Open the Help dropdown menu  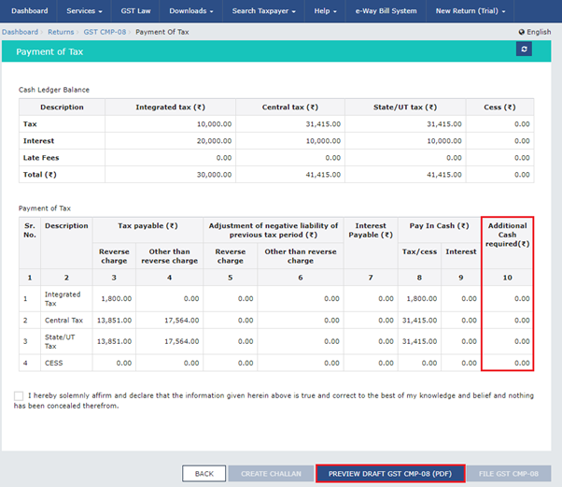coord(327,11)
